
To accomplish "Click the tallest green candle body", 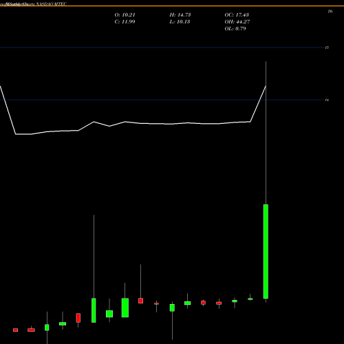I will [x=266, y=251].
